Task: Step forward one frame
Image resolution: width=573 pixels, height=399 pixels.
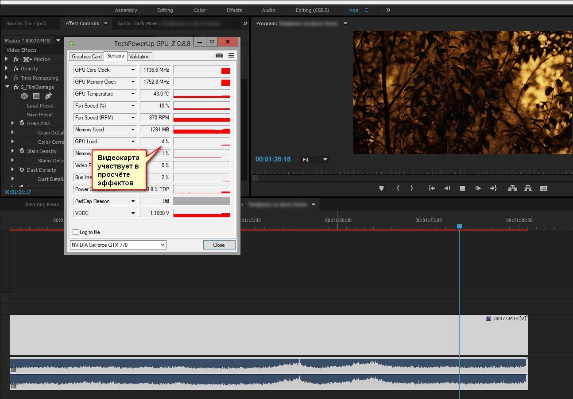Action: click(478, 188)
